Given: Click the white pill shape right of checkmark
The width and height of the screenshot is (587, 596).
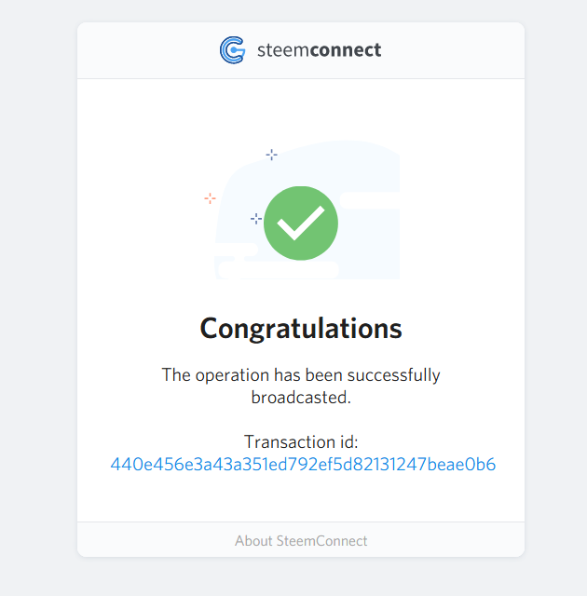Looking at the screenshot, I should click(370, 200).
